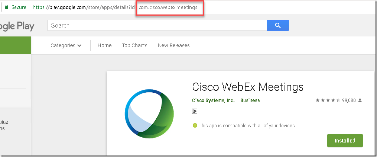Open the Cisco Systems, Inc. developer link
This screenshot has width=377, height=157.
(x=213, y=100)
